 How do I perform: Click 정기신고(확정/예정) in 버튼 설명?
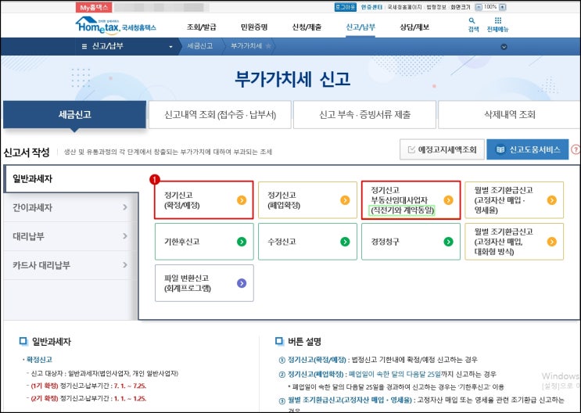pos(317,360)
